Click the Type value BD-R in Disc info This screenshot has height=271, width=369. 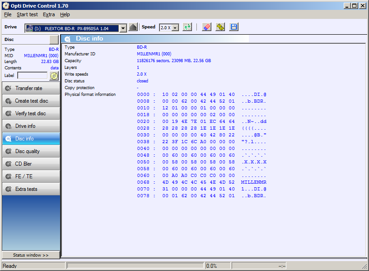[x=142, y=47]
